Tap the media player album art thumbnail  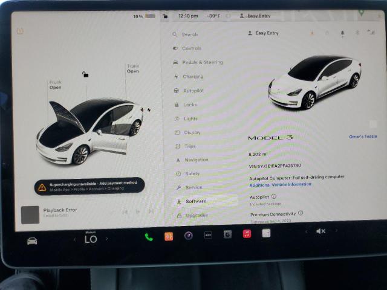pyautogui.click(x=30, y=215)
